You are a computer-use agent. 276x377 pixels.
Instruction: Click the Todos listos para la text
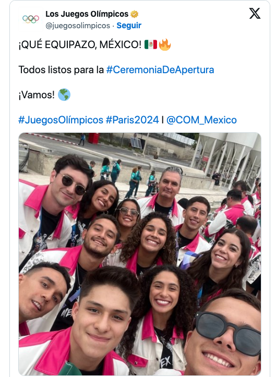tap(61, 70)
